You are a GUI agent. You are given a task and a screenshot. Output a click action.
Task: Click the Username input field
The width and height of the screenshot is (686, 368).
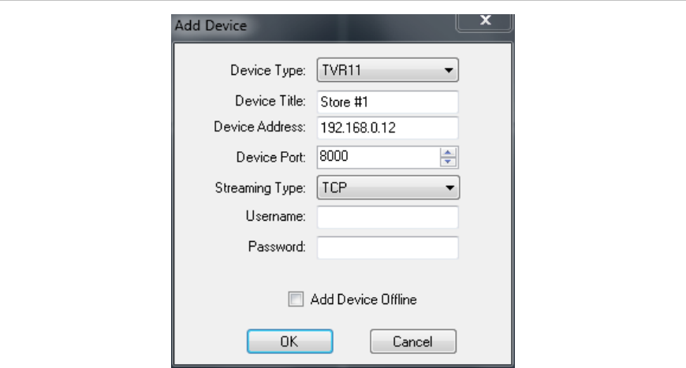click(387, 217)
